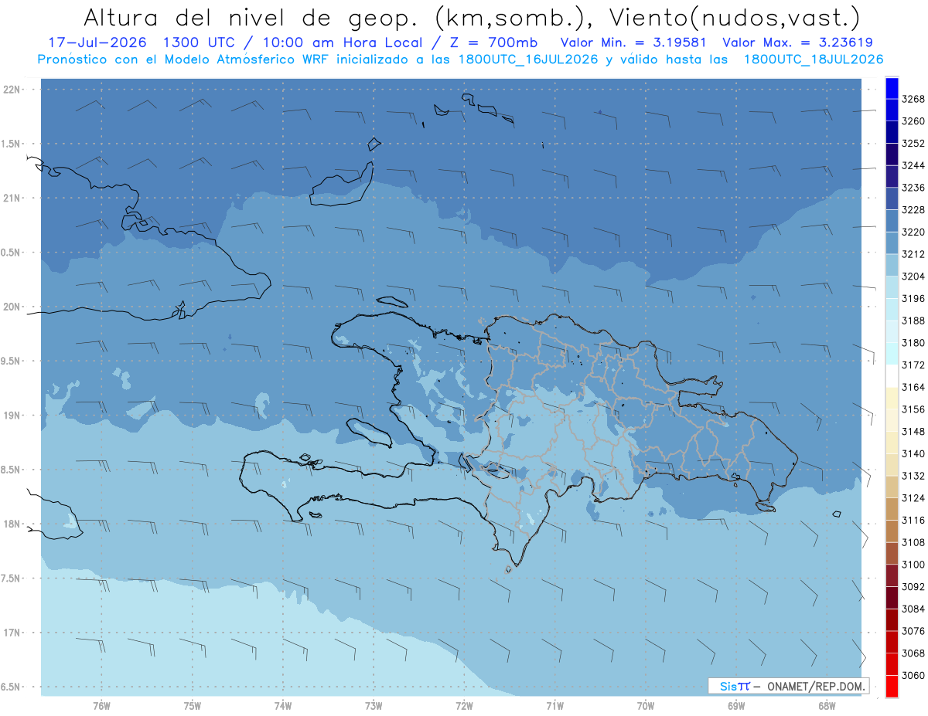Screen dimensions: 928x716
Task: Click the 68W longitude axis label
Action: click(x=826, y=706)
